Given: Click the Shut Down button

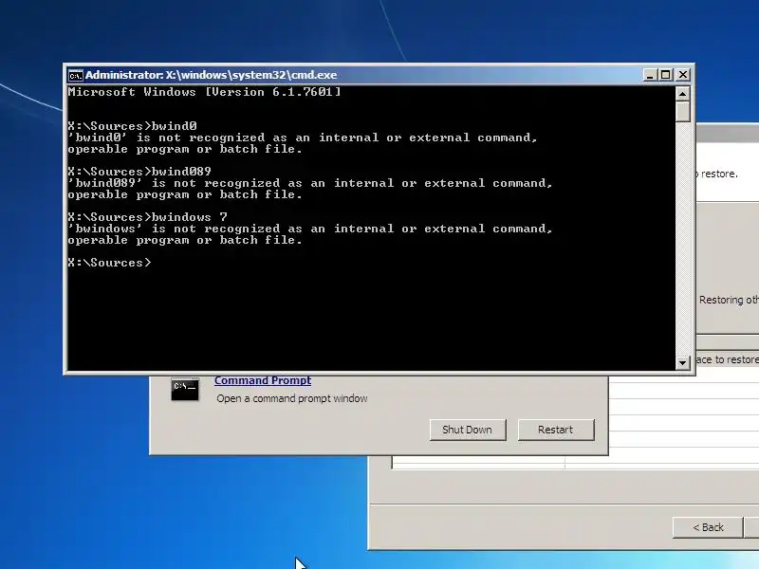Looking at the screenshot, I should click(468, 430).
